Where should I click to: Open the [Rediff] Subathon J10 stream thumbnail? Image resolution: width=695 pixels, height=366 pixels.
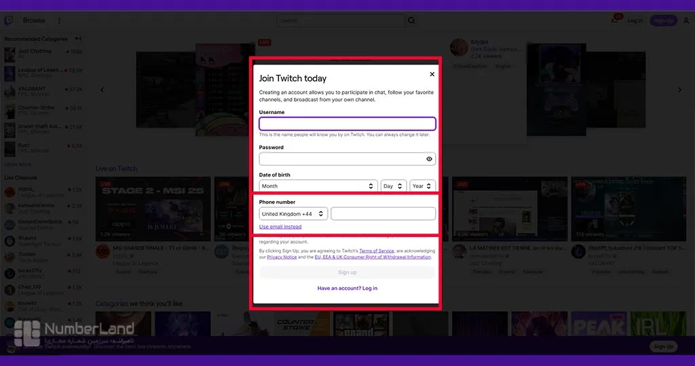point(628,209)
